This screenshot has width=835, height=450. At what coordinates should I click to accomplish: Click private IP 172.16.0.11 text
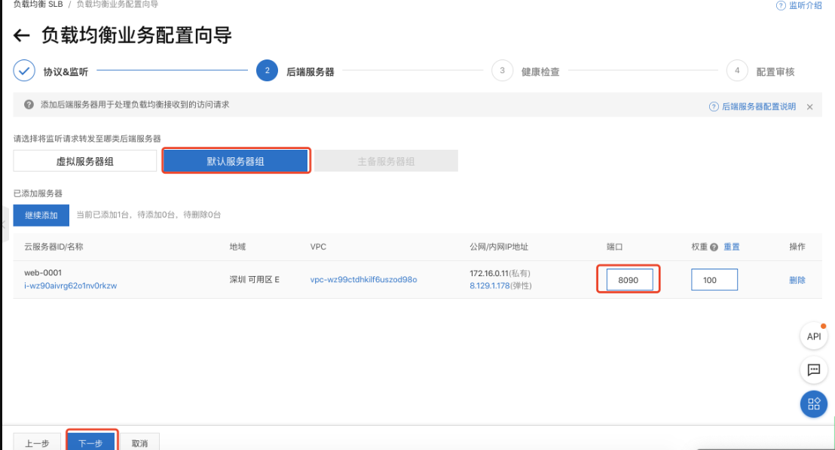(489, 273)
